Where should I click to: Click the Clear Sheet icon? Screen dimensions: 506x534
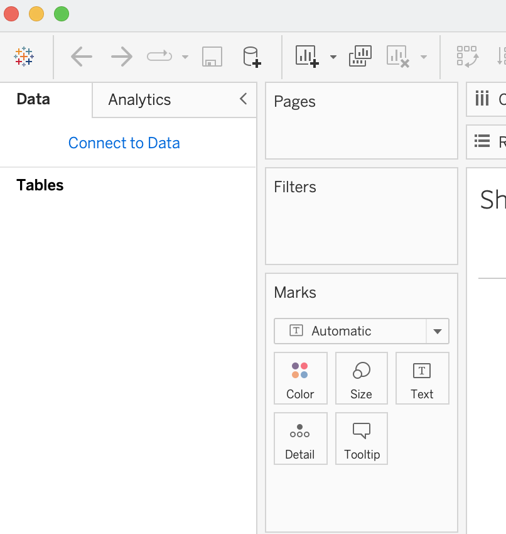click(x=398, y=57)
